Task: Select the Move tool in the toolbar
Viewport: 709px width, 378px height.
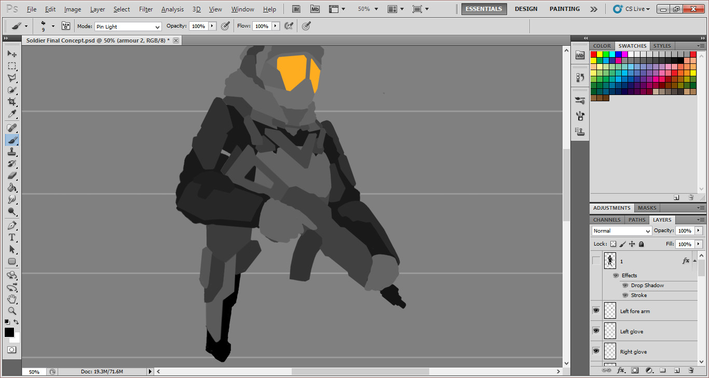Action: (x=12, y=53)
